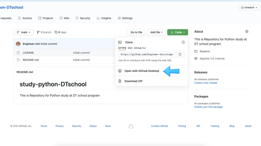Click the Engineer-Uni avatar image
The image size is (261, 146).
[x=18, y=44]
